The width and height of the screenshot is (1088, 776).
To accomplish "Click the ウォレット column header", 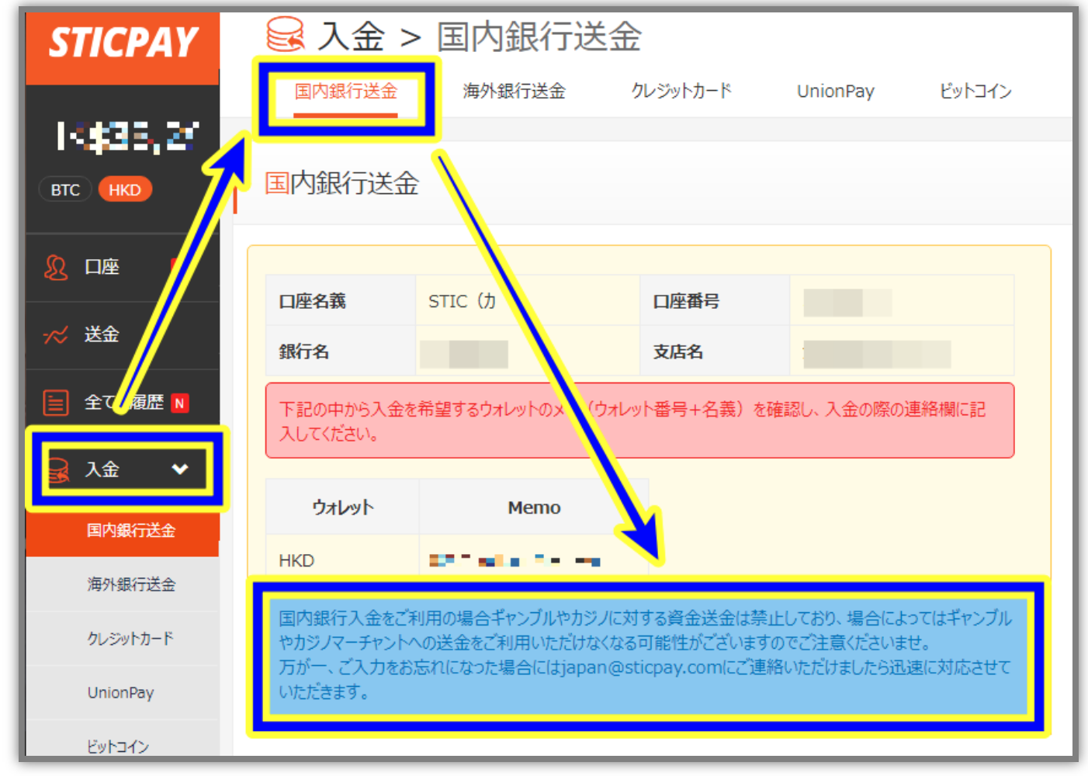I will click(x=342, y=508).
